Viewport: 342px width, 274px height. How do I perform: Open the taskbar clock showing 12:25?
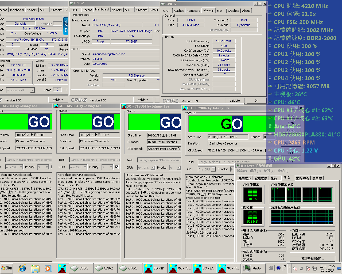tap(327, 268)
